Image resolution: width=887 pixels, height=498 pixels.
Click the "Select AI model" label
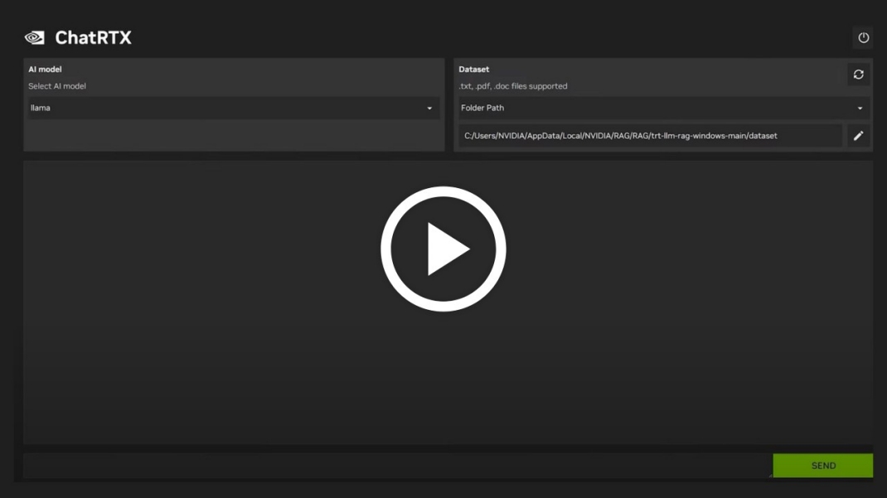[x=57, y=86]
